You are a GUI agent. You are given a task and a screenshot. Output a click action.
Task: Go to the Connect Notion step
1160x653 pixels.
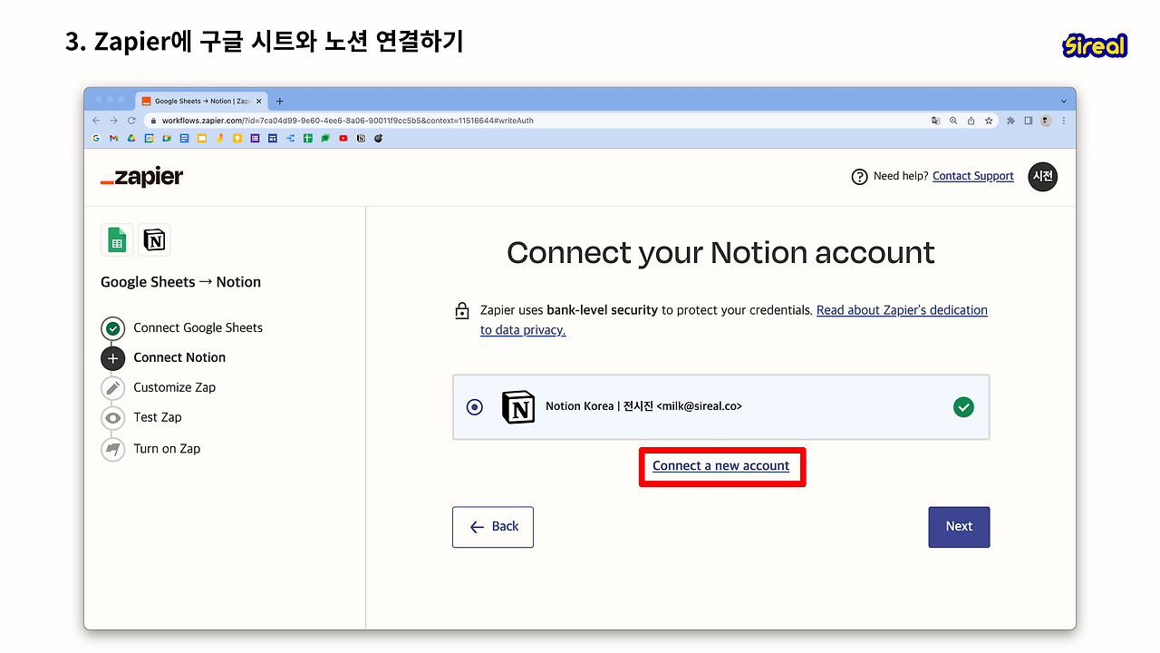click(x=163, y=358)
